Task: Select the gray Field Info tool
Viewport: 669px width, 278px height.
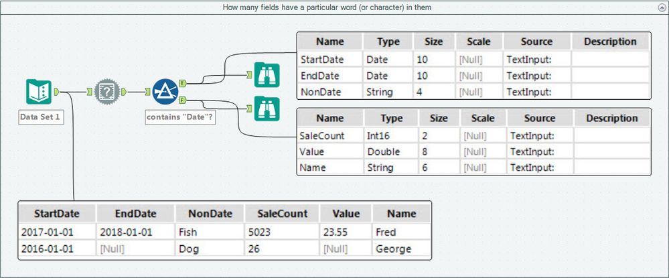Action: pos(107,92)
